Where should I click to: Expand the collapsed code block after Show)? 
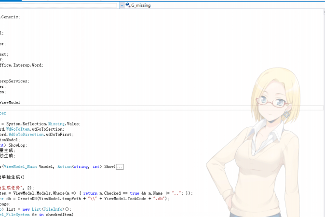pyautogui.click(x=120, y=167)
